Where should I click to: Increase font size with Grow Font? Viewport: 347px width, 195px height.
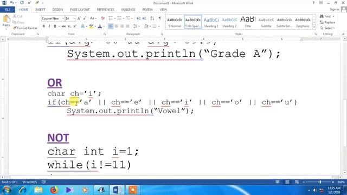pyautogui.click(x=79, y=18)
